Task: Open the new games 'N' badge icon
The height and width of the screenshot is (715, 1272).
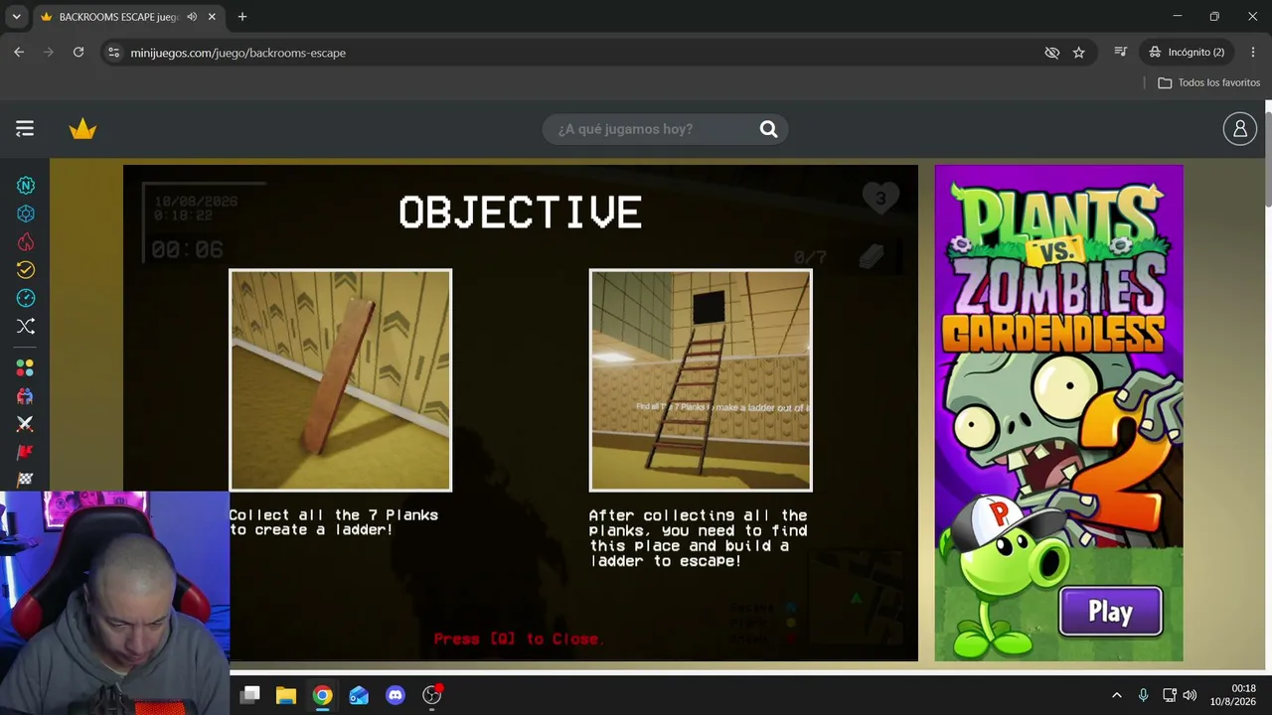Action: point(25,186)
